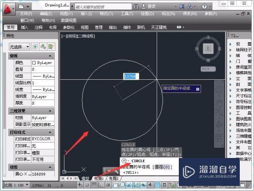Click the 透明度 ByLayer value
Image resolution: width=254 pixels, height=191 pixels.
click(x=43, y=97)
